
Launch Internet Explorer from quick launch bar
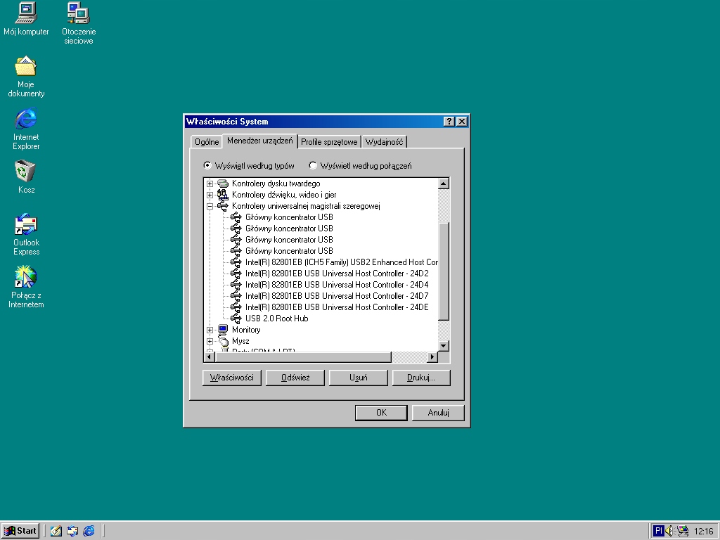click(x=89, y=531)
